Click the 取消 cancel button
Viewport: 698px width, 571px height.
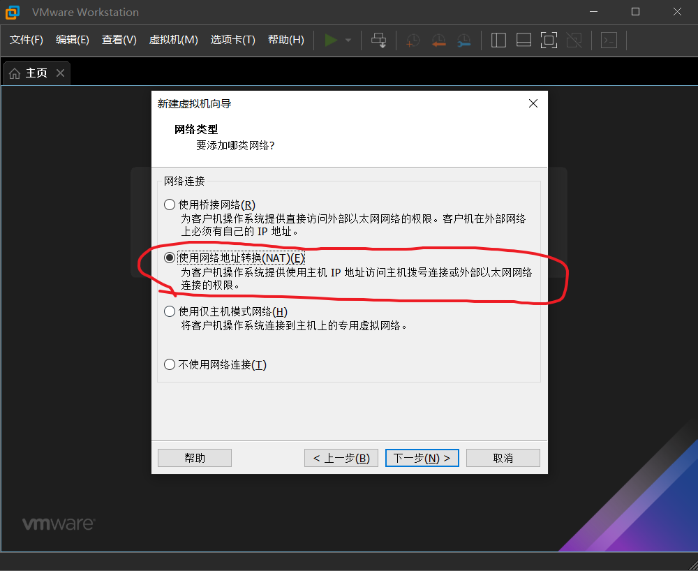pyautogui.click(x=503, y=458)
